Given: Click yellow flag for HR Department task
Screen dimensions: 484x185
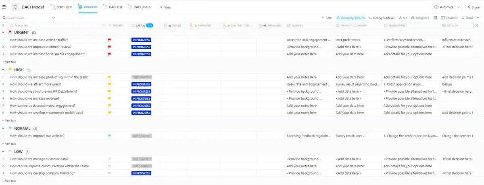Looking at the screenshot, I should [109, 91].
